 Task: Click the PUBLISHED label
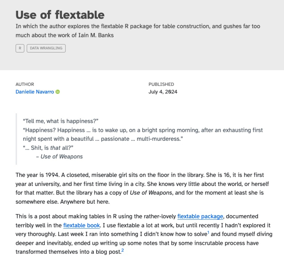tap(161, 84)
